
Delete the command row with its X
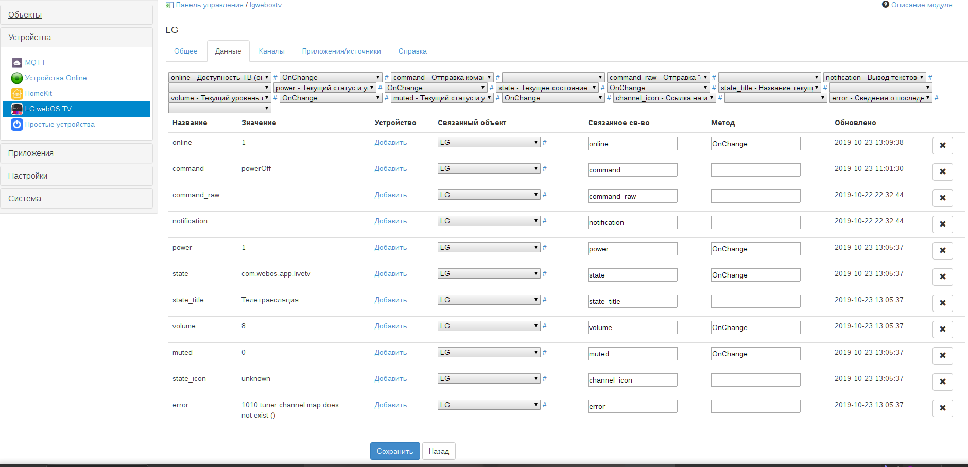[x=943, y=172]
